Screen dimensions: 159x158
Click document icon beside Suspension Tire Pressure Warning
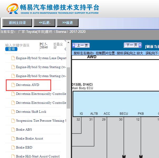click(13, 121)
